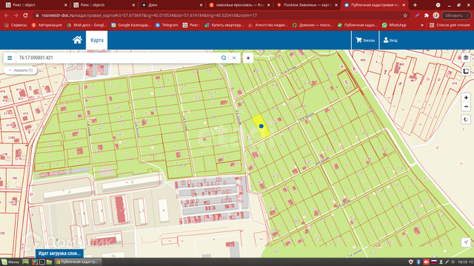The width and height of the screenshot is (474, 266).
Task: Click the rotate/refresh map icon below zoom
Action: pyautogui.click(x=466, y=120)
